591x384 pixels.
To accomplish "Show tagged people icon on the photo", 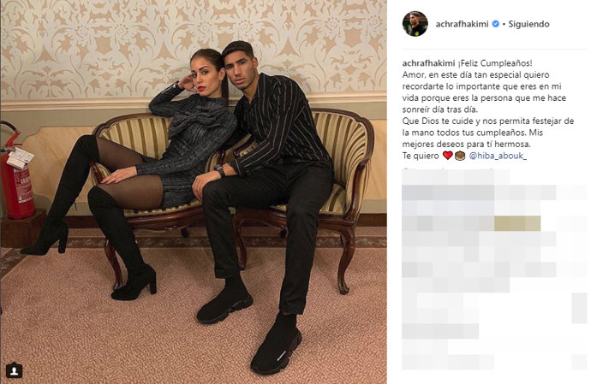I will click(14, 370).
